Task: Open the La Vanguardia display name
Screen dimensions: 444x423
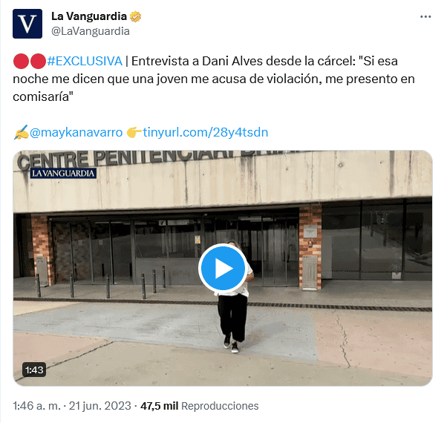Action: pos(89,16)
